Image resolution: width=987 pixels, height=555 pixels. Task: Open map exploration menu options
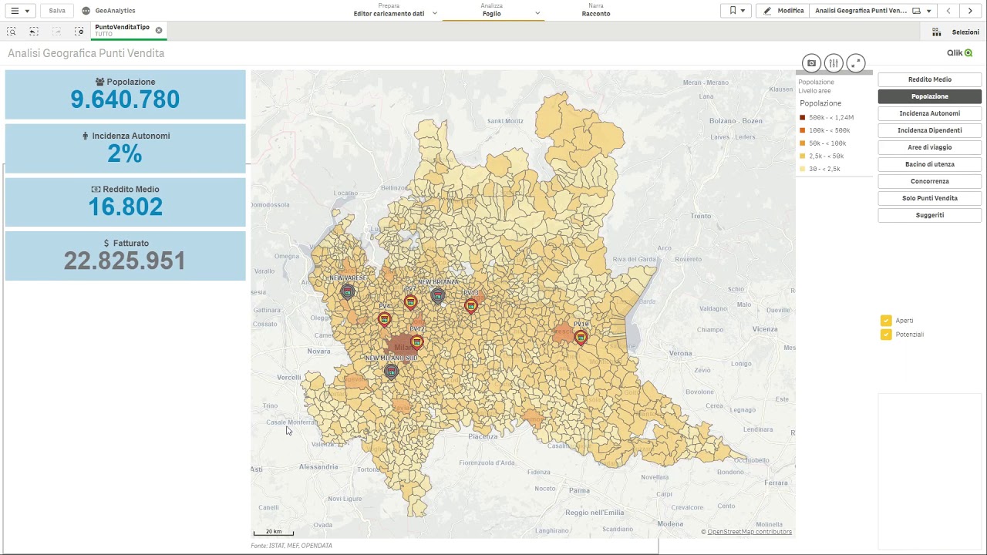click(x=834, y=63)
